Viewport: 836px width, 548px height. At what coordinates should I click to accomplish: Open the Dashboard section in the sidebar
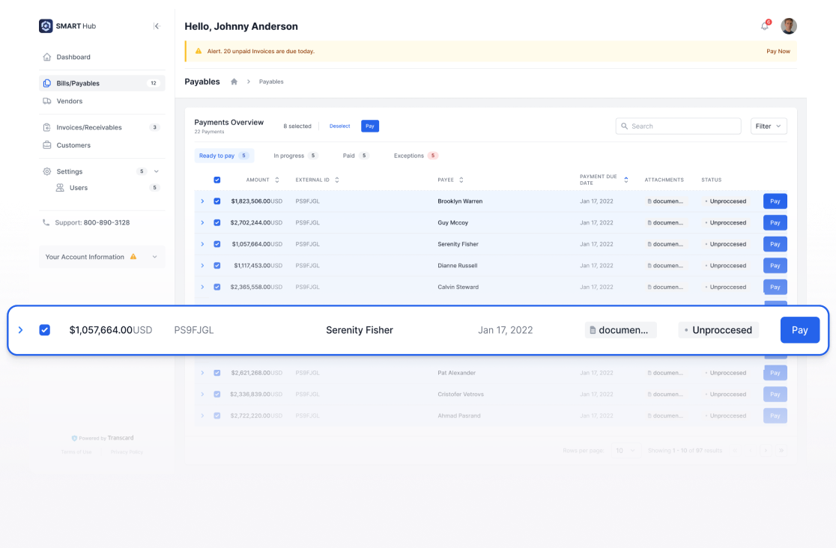73,57
